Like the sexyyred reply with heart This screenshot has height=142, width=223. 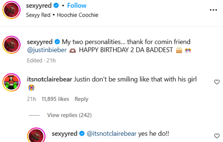click(x=217, y=135)
